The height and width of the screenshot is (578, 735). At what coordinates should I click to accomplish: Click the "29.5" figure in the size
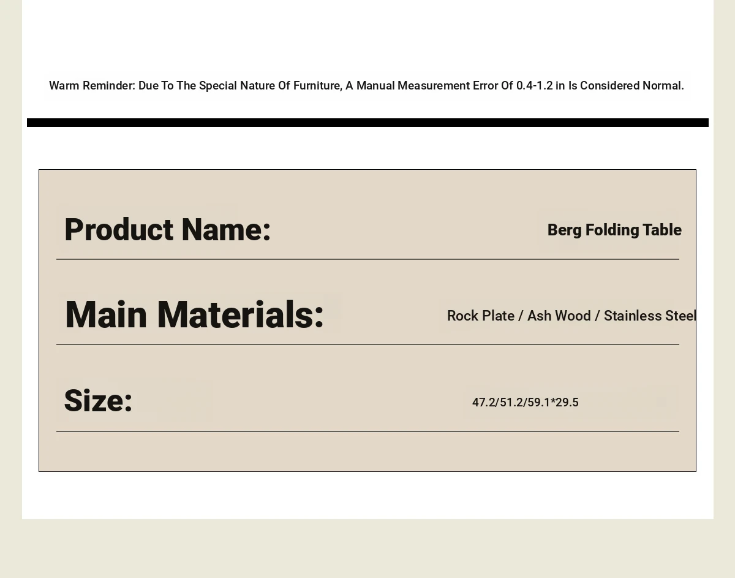(x=567, y=403)
